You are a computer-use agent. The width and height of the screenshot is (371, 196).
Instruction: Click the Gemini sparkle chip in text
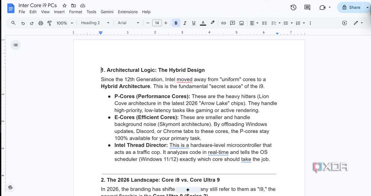[188, 190]
